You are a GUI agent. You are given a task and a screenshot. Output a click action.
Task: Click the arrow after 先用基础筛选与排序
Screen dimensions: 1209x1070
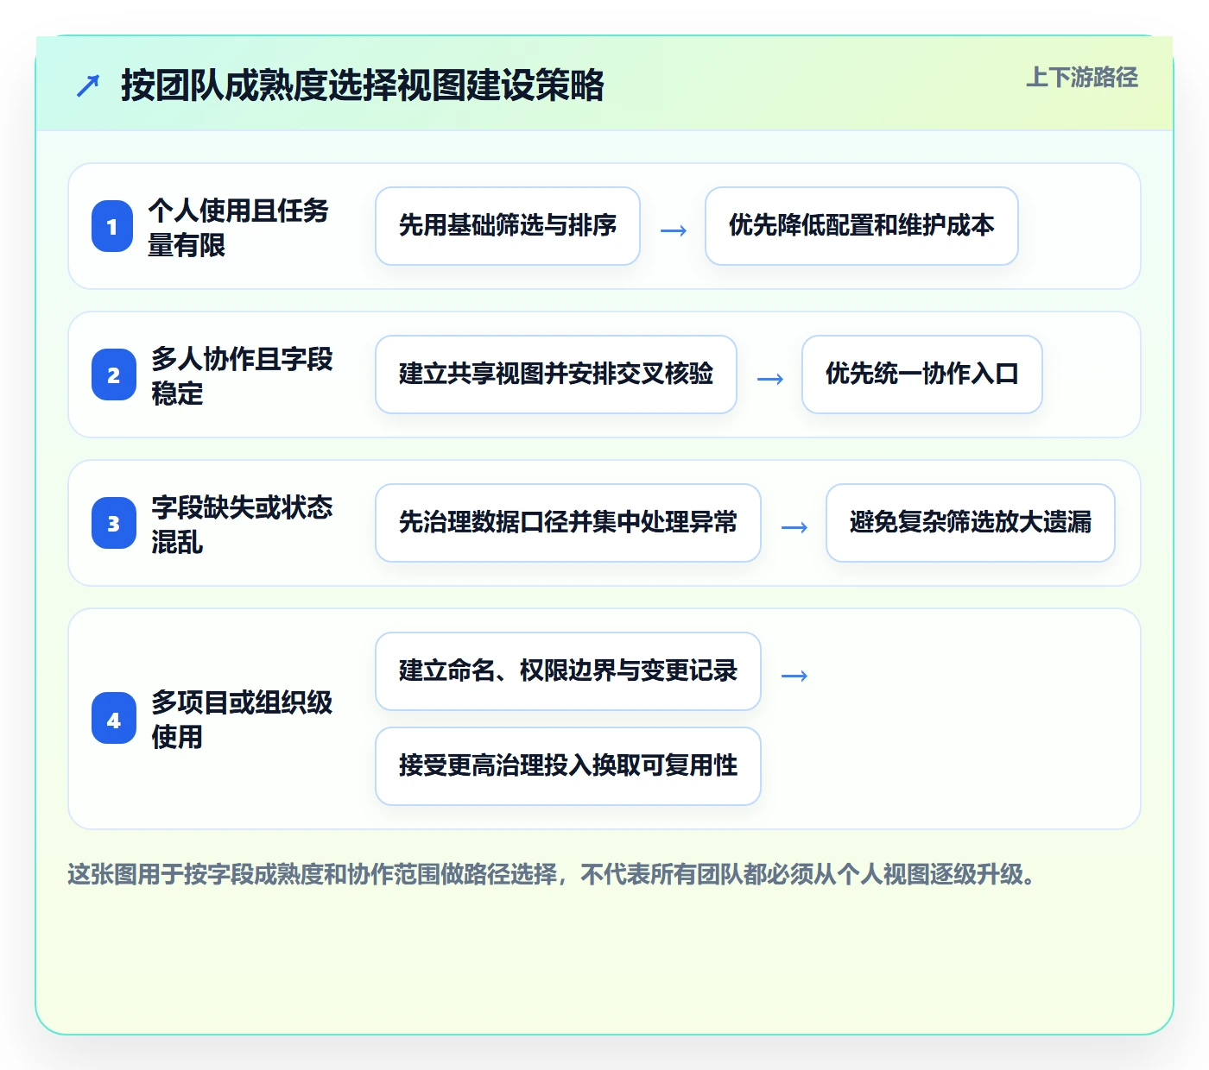click(674, 230)
